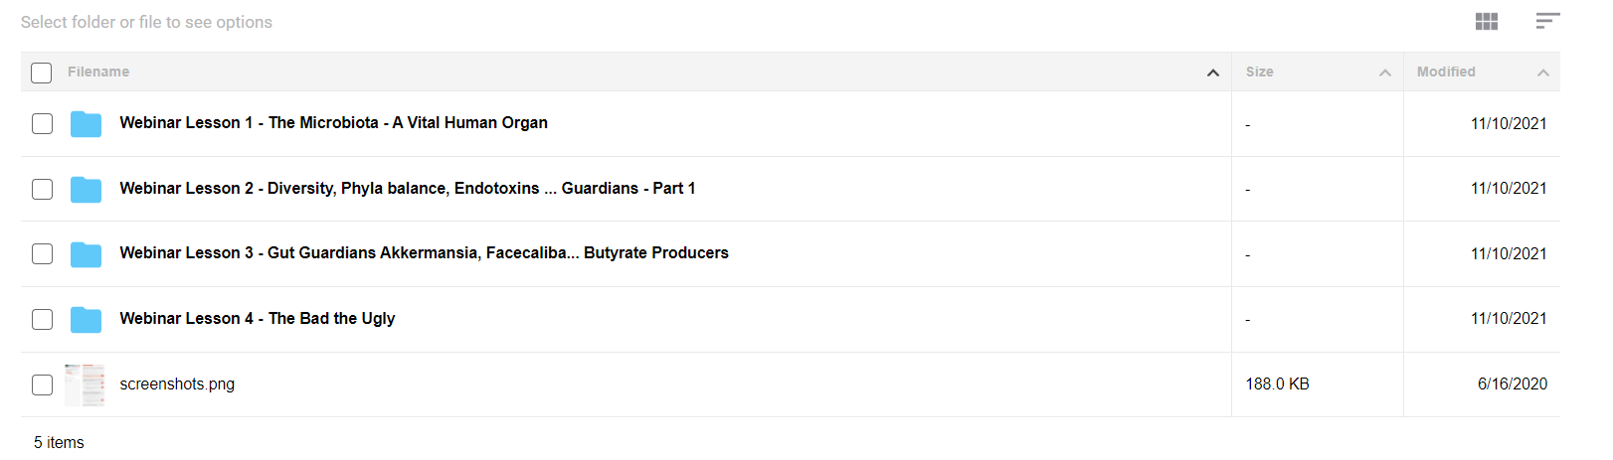Image resolution: width=1613 pixels, height=460 pixels.
Task: Click the Size column header label
Action: (1259, 72)
